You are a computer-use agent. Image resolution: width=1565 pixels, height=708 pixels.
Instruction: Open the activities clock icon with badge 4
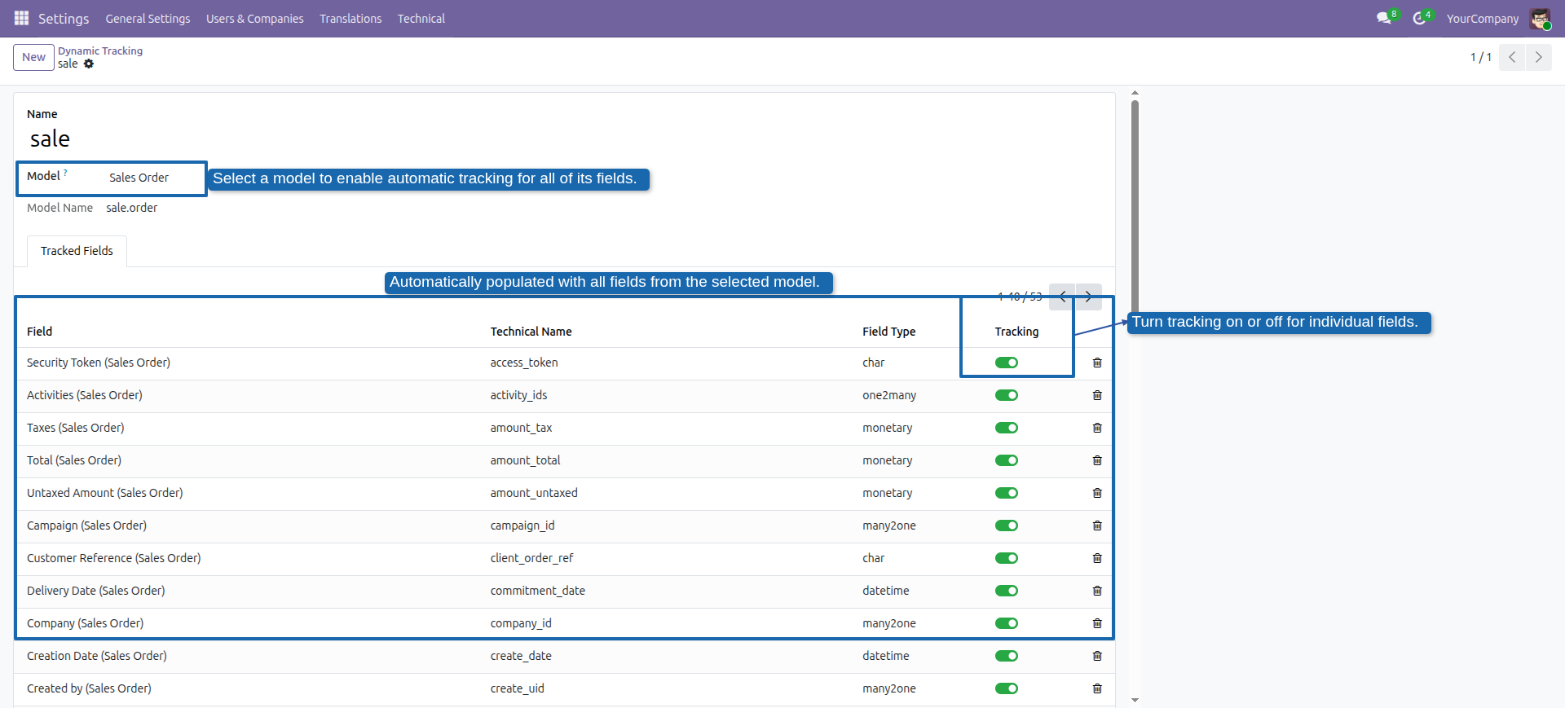point(1420,18)
